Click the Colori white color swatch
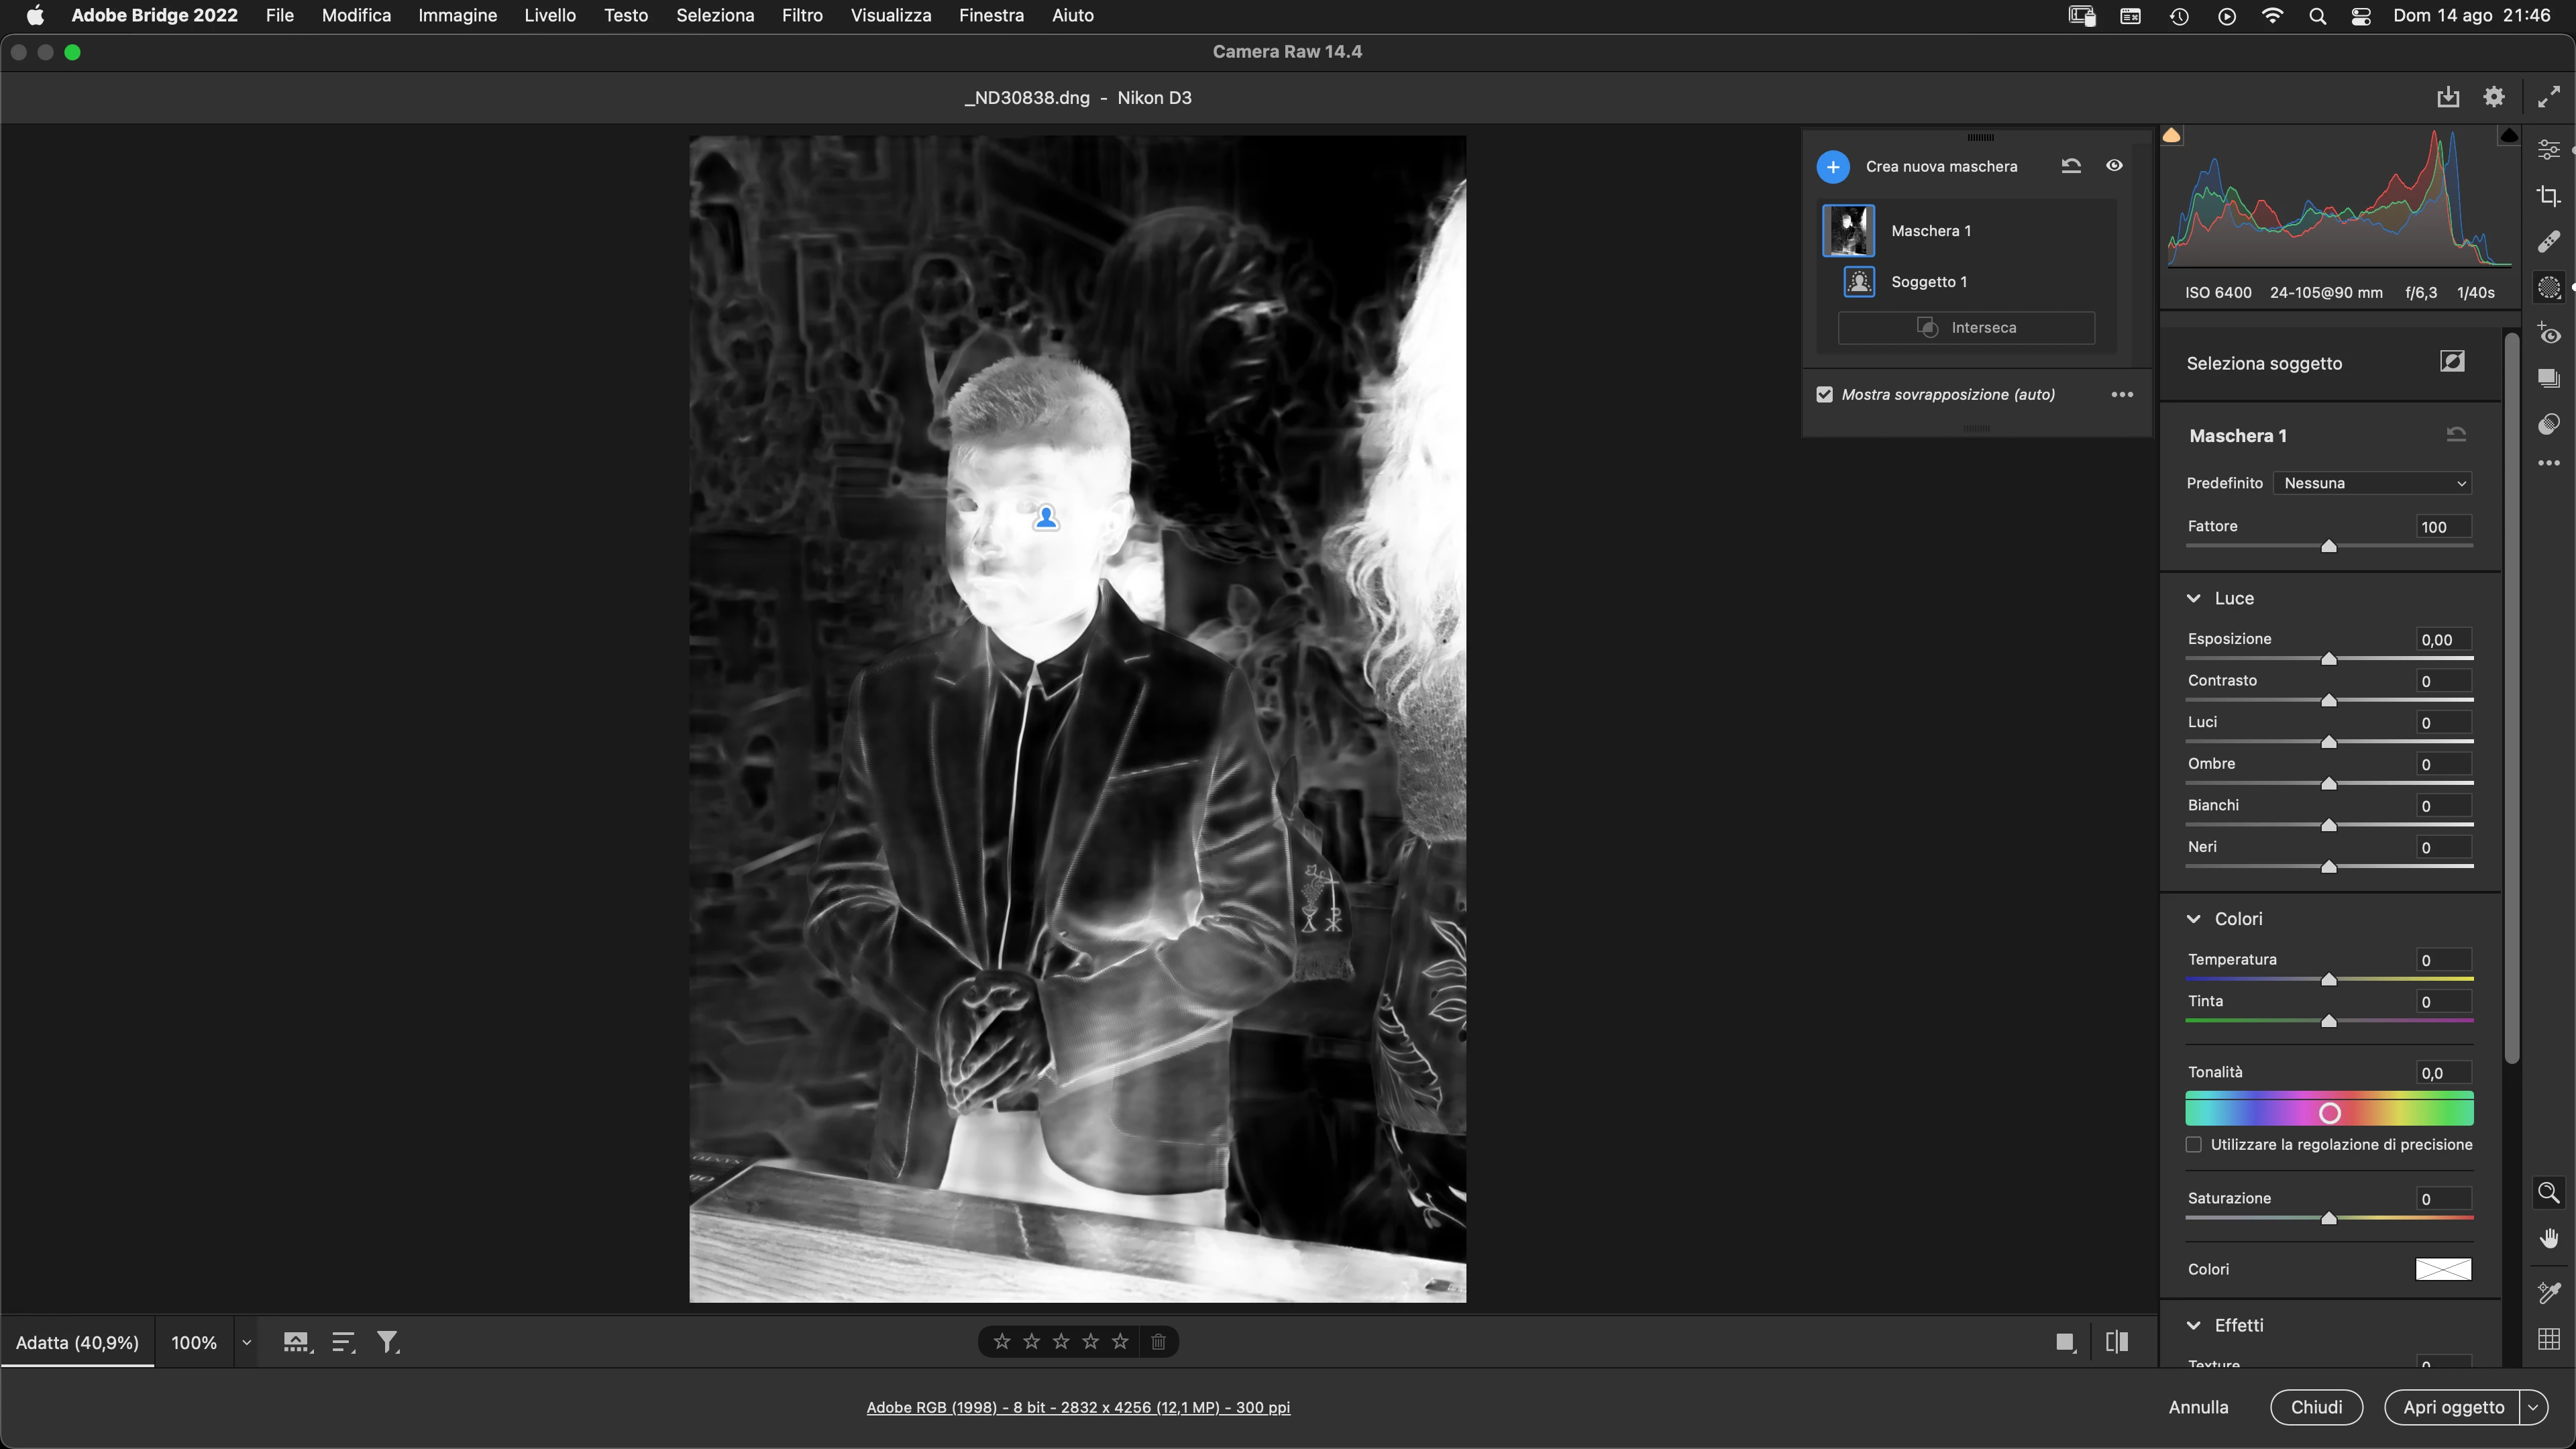2576x1449 pixels. pyautogui.click(x=2443, y=1269)
